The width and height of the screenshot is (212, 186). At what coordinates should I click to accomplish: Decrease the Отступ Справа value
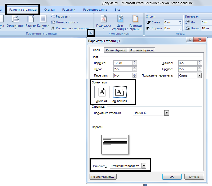point(180,29)
